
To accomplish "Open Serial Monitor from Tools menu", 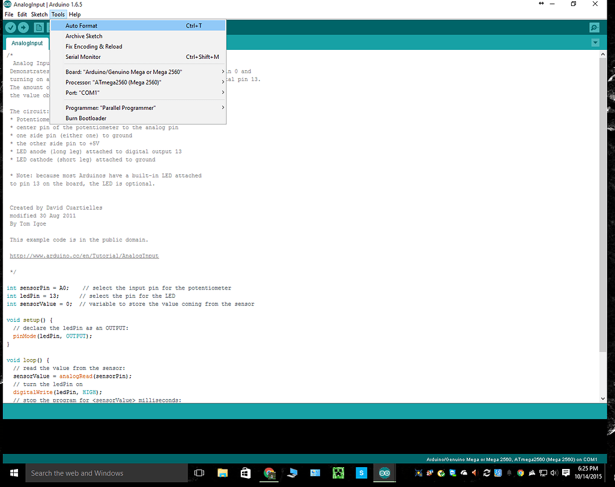I will (x=138, y=57).
